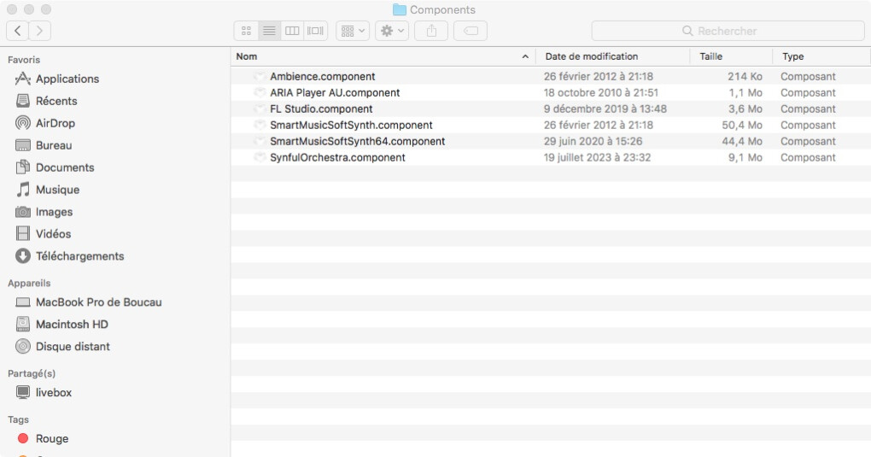Click size value 214 Ko
871x457 pixels.
[x=745, y=76]
